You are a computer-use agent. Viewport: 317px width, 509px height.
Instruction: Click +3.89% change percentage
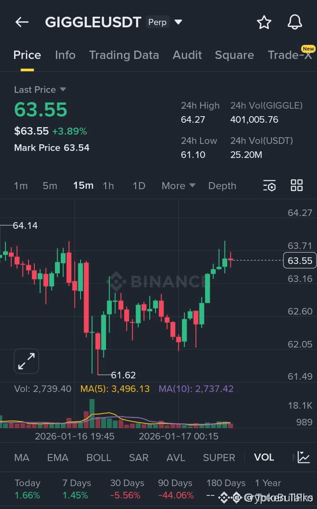pos(70,131)
